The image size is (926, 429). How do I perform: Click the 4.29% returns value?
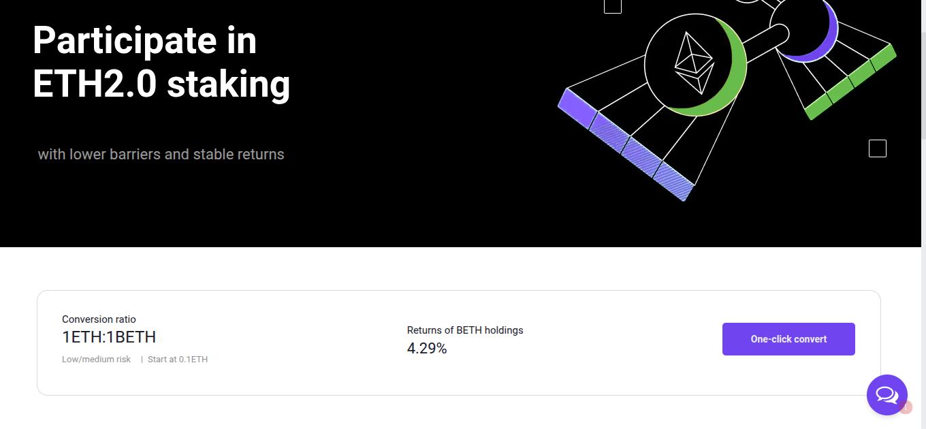pyautogui.click(x=427, y=349)
